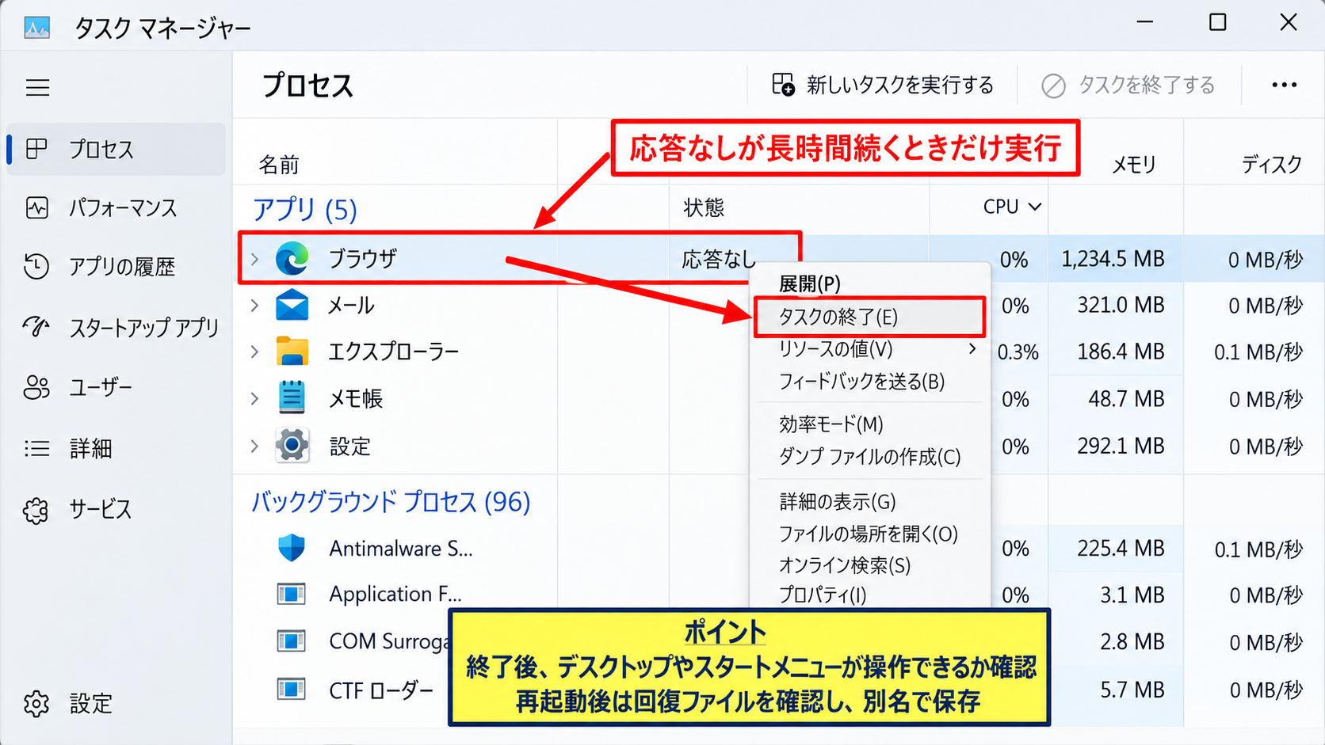Choose ダンプ ファイルの作成(C) entry
The width and height of the screenshot is (1325, 745).
[x=869, y=457]
